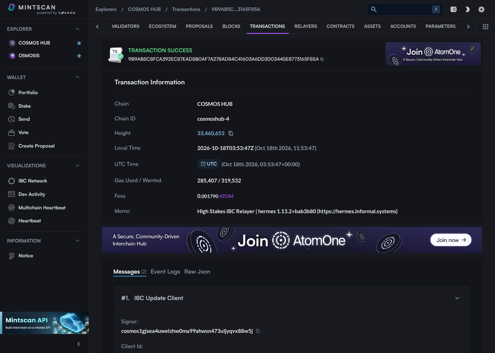Collapse the Wallet section
The image size is (495, 353).
tap(77, 77)
